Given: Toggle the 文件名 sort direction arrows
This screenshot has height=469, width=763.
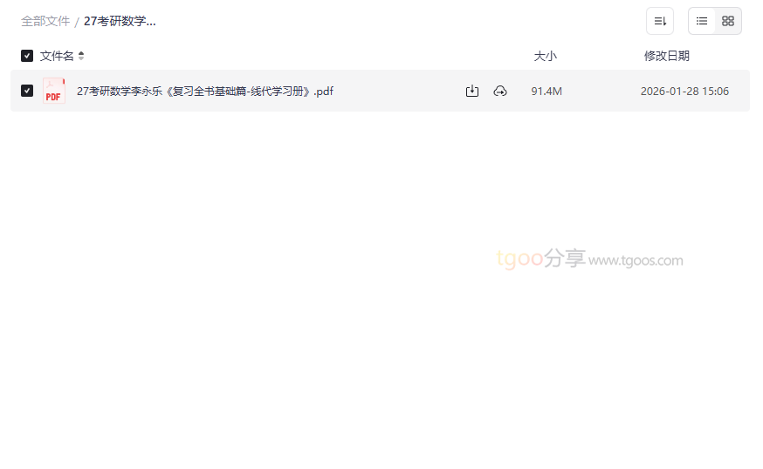Looking at the screenshot, I should point(81,56).
